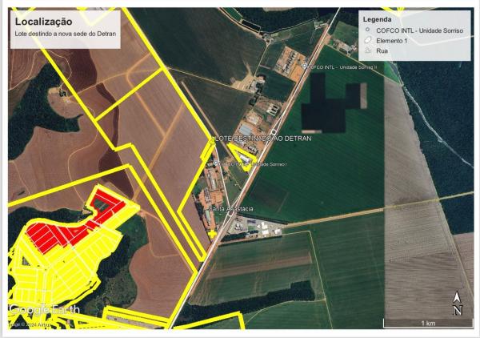Click the COFCO Unidade Sorriso I map pin
The image size is (480, 338).
[215, 163]
